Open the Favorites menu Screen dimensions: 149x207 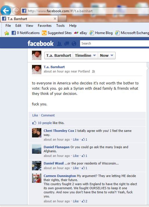[45, 26]
